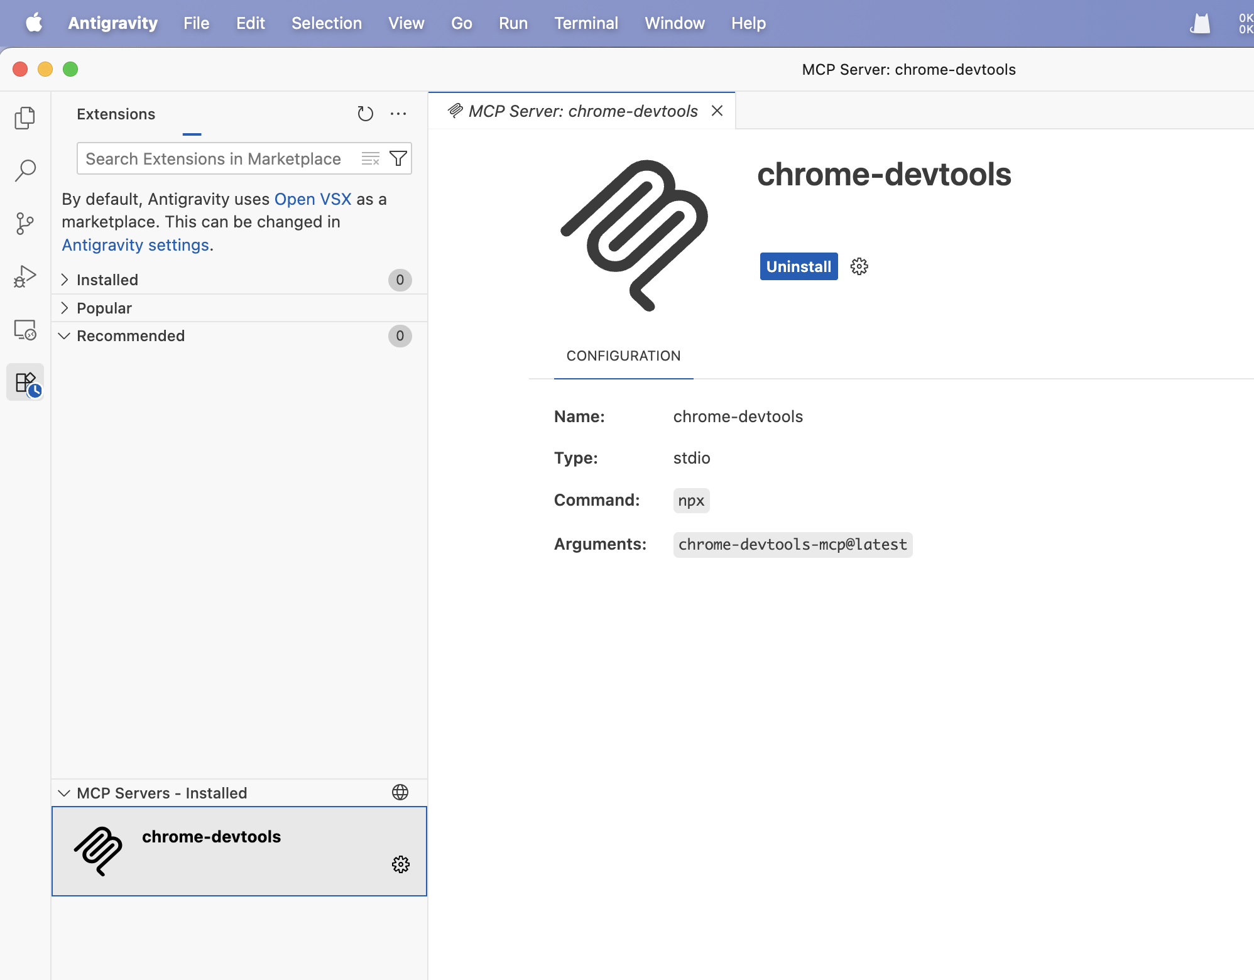The height and width of the screenshot is (980, 1254).
Task: Open the Antigravity settings link
Action: pyautogui.click(x=135, y=245)
